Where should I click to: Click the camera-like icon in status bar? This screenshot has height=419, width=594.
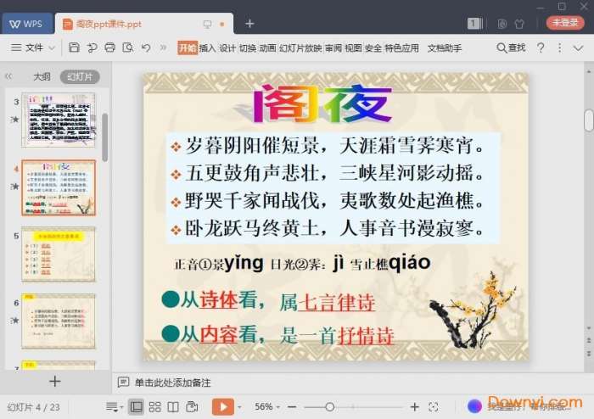(x=192, y=407)
